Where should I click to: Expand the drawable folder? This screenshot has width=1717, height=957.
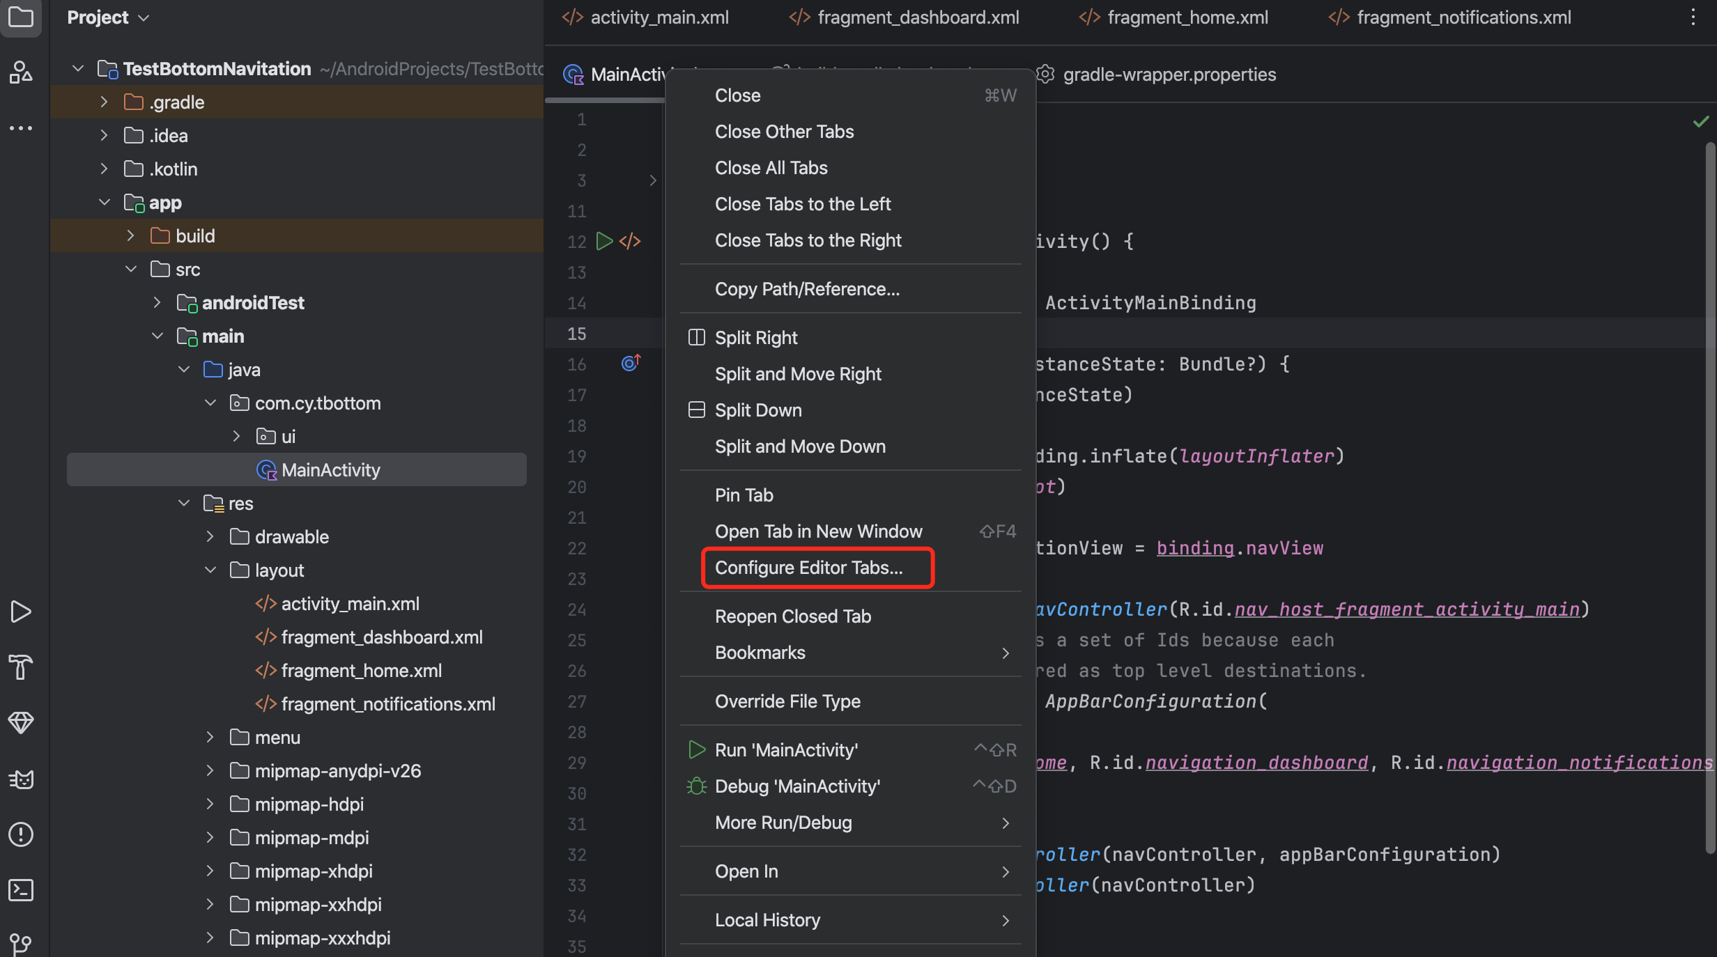210,536
